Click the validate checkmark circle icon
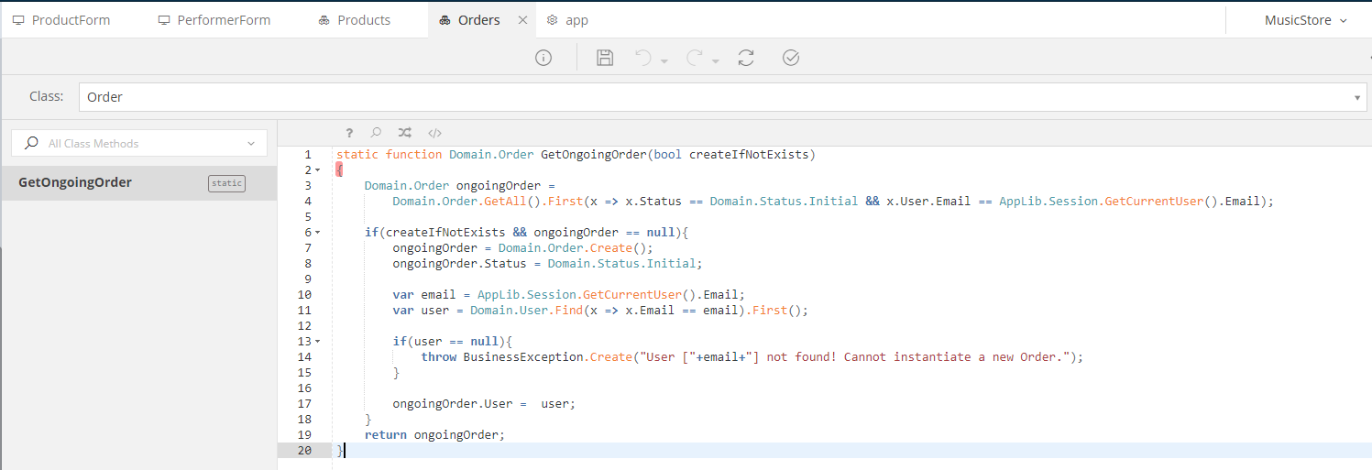This screenshot has height=470, width=1372. click(791, 58)
